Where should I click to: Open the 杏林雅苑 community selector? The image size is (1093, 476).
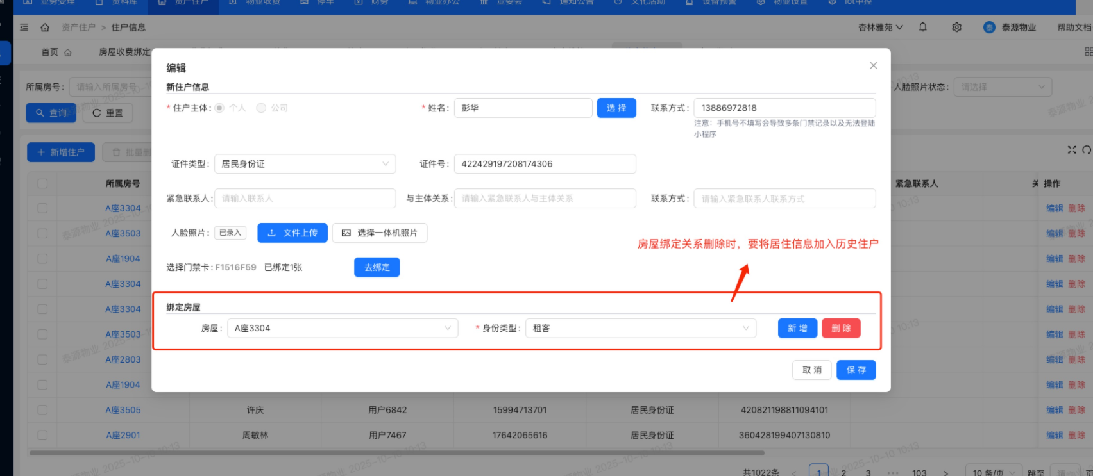[x=880, y=28]
